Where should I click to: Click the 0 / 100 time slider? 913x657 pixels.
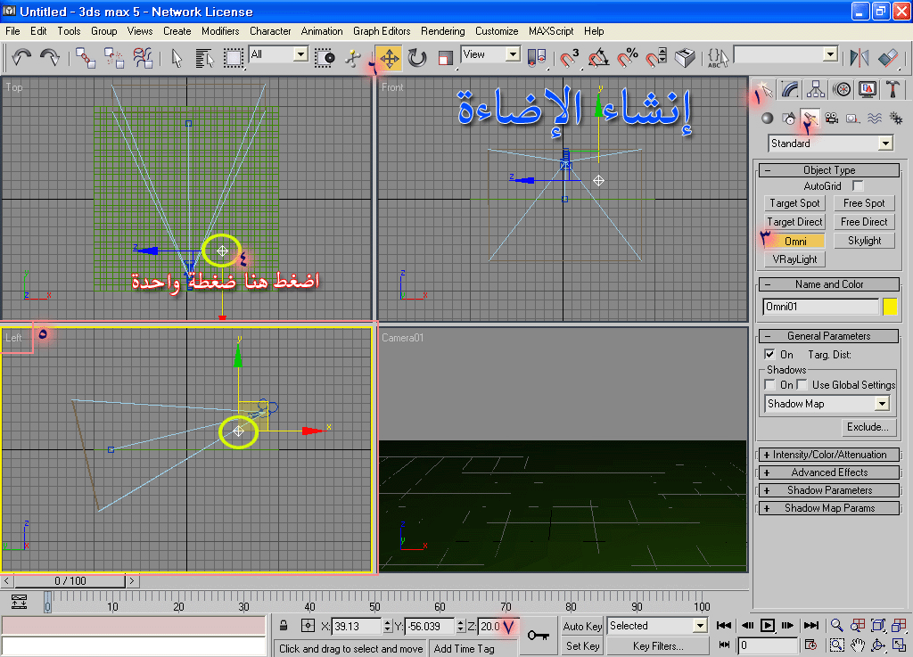[70, 580]
